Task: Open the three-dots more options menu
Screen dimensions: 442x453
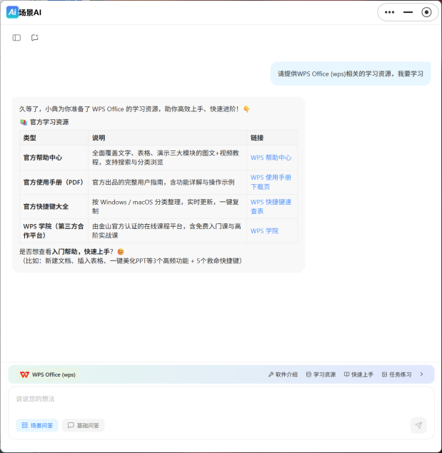Action: click(389, 12)
